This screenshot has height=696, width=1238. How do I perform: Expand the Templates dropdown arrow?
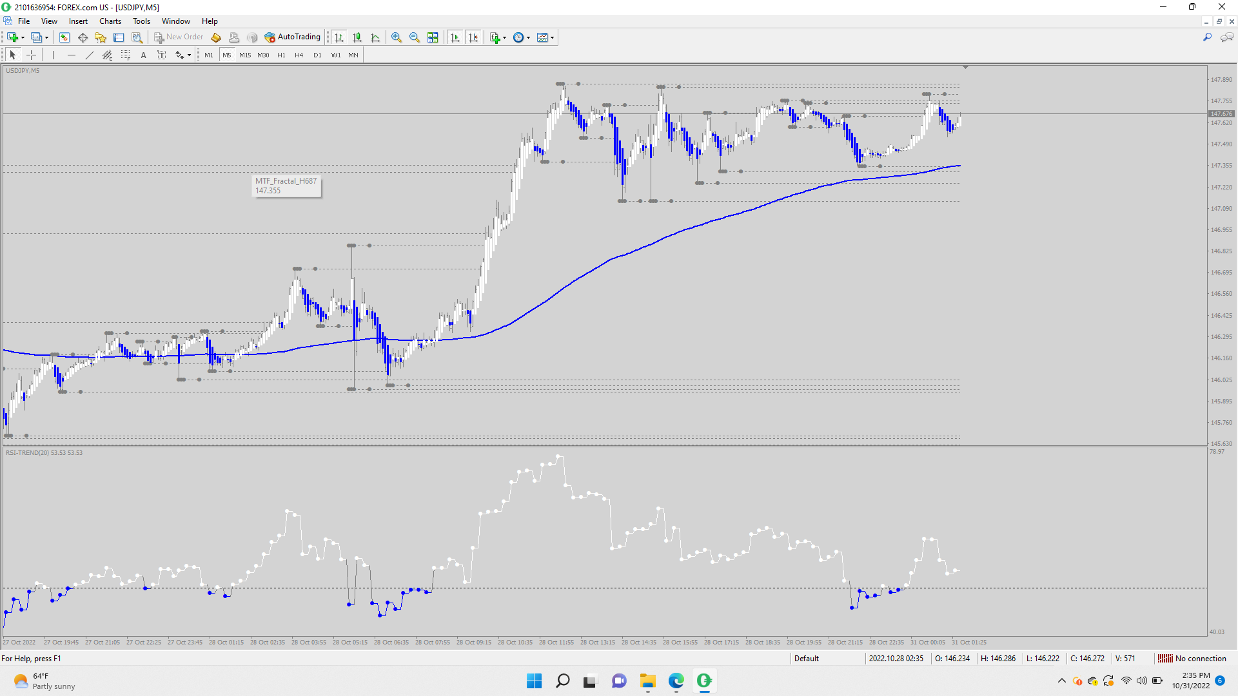click(552, 37)
